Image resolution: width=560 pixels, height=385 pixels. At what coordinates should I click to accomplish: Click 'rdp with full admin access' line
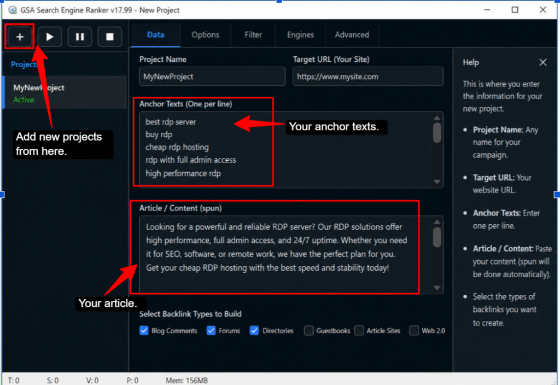191,160
